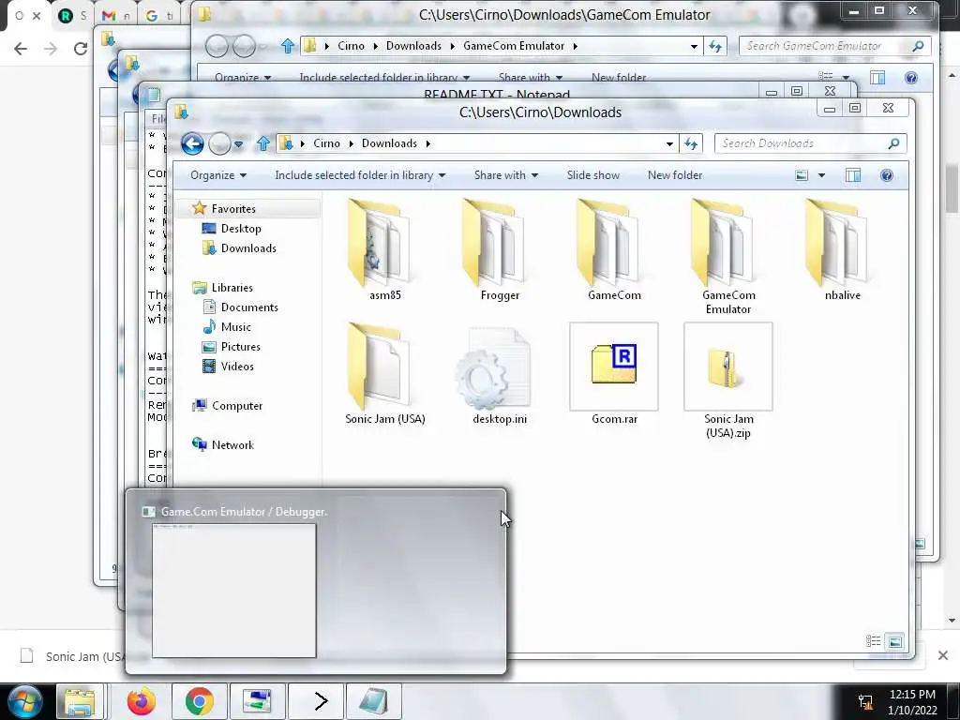This screenshot has width=960, height=720.
Task: Select Network in the navigation pane
Action: 232,445
